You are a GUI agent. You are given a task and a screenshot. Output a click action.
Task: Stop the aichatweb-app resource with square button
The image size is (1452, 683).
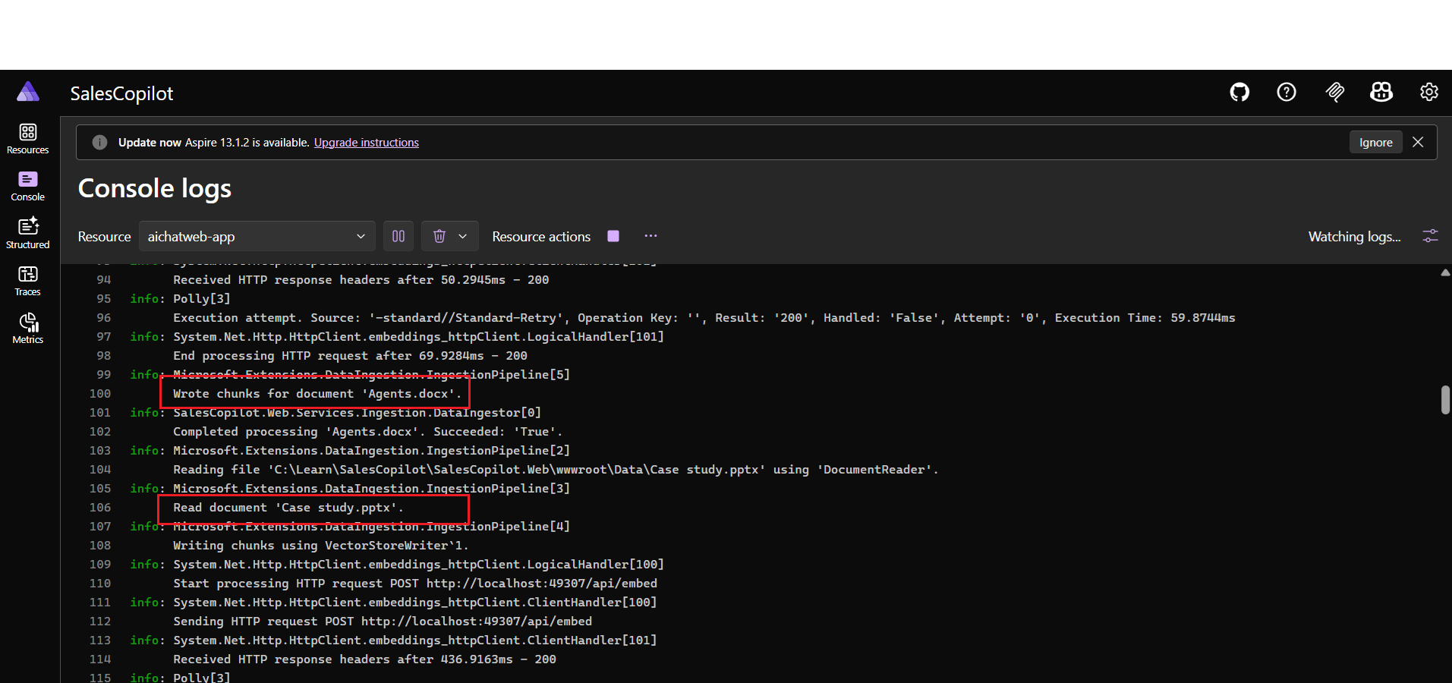(x=613, y=236)
